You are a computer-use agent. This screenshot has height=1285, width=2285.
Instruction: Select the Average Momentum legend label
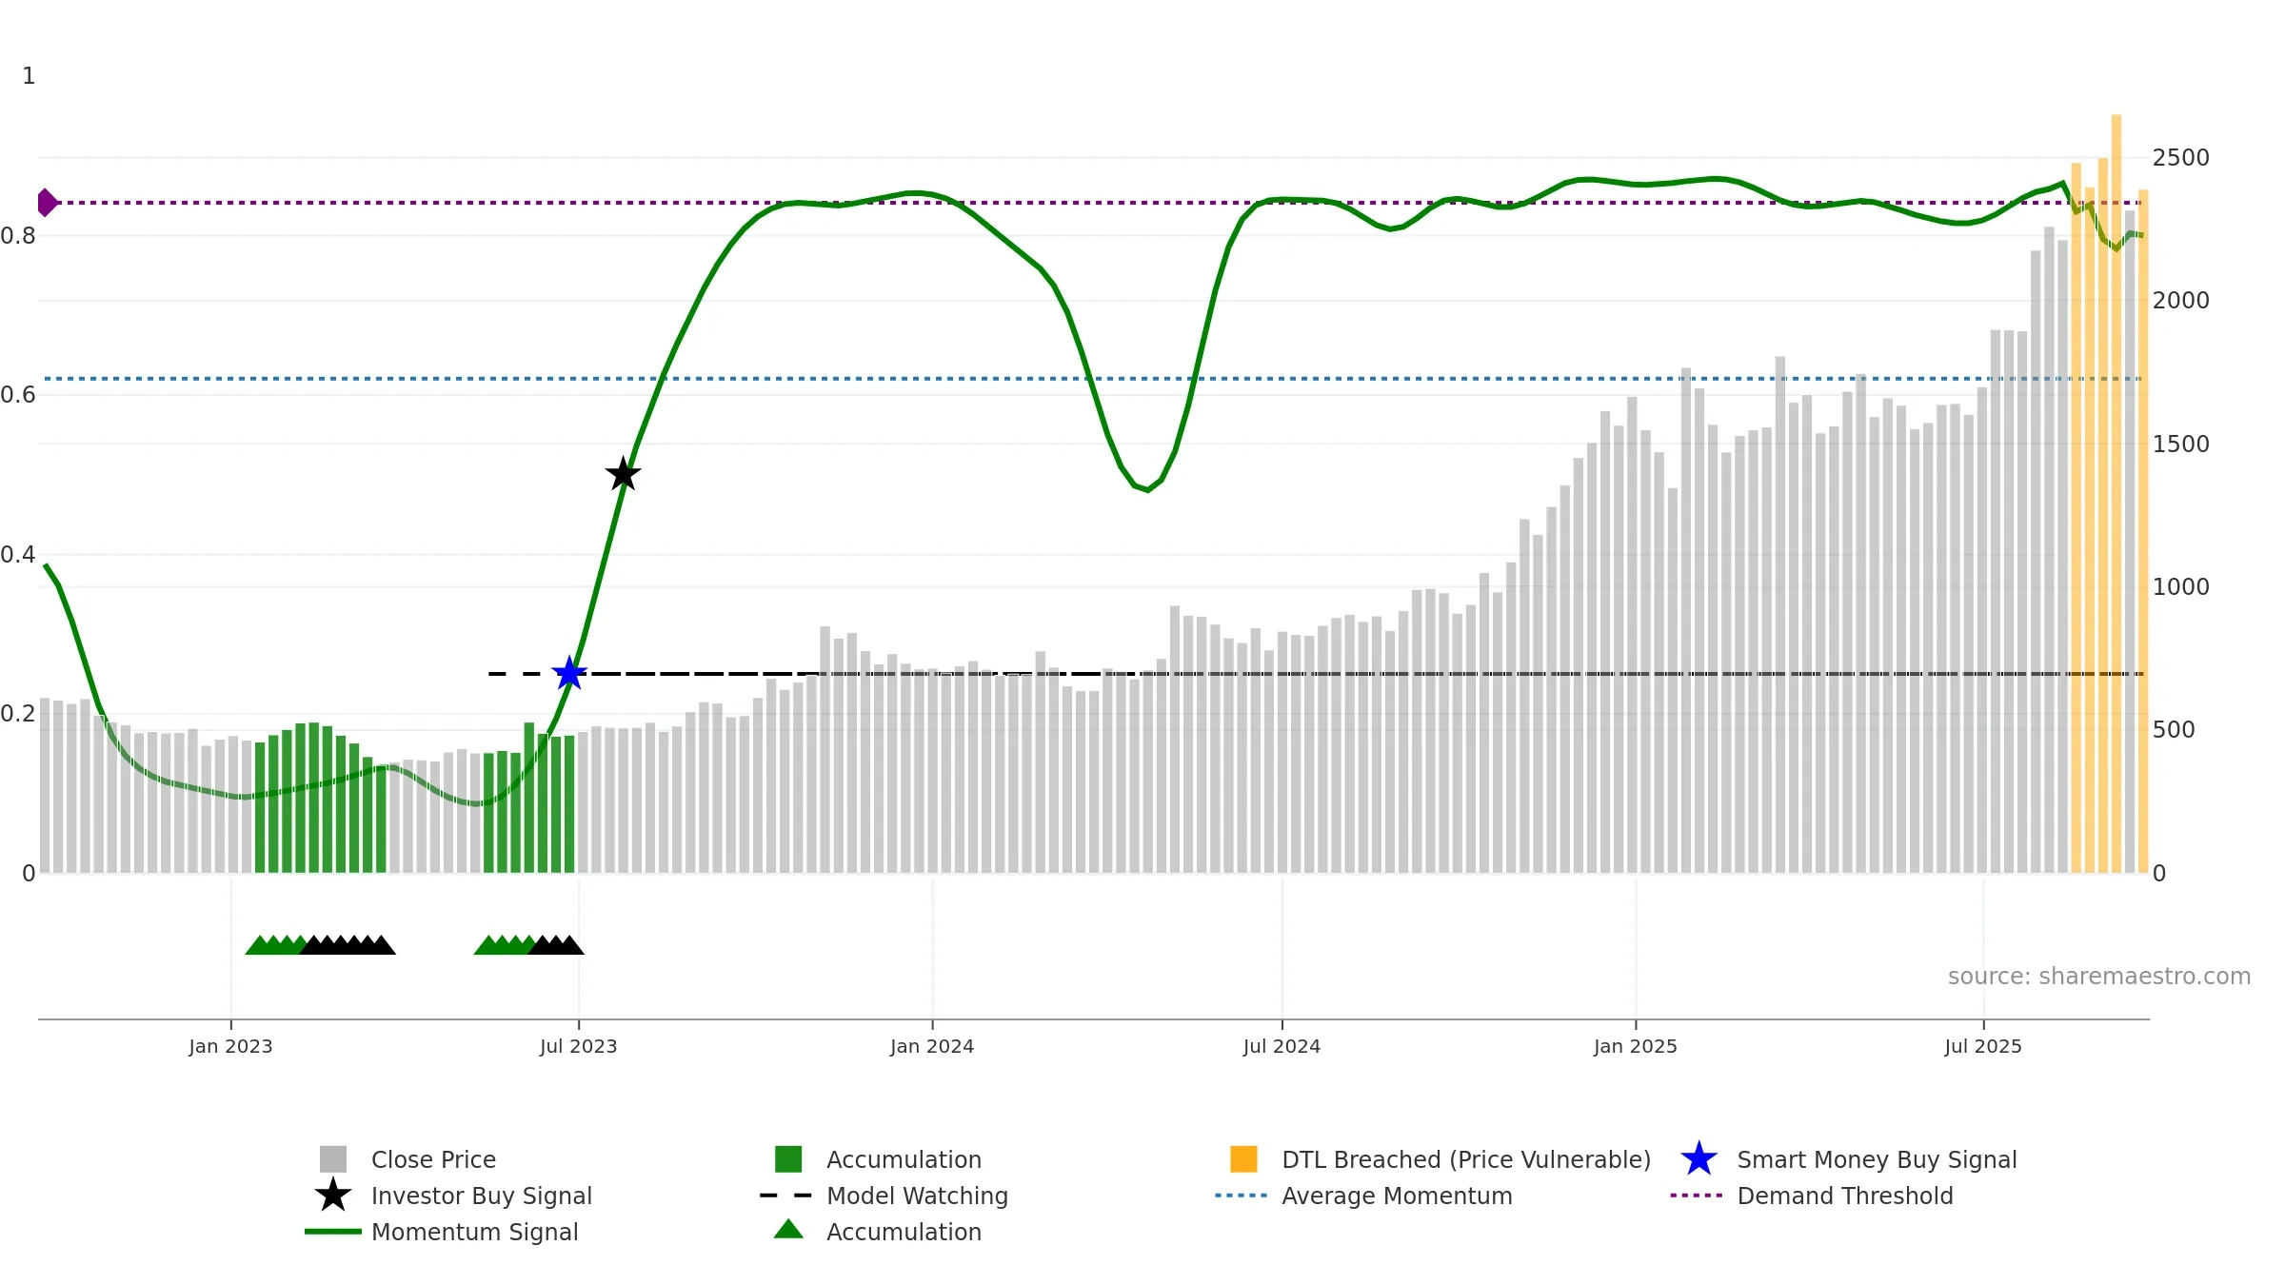(1397, 1196)
